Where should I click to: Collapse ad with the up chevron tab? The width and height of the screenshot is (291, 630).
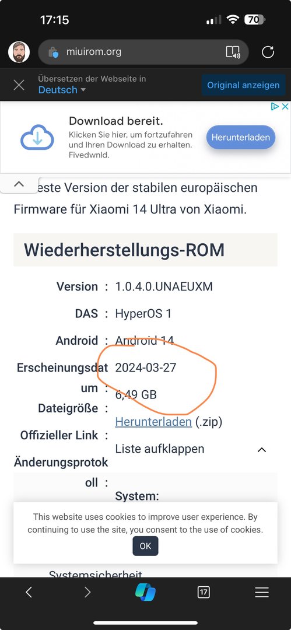(x=19, y=184)
